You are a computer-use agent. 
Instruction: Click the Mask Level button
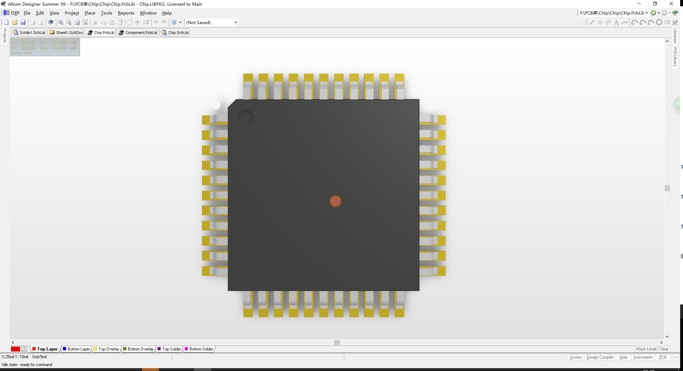646,349
